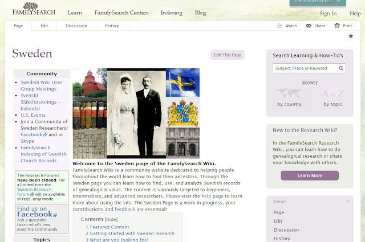Click external link icon next to Facebook
The image size is (365, 242).
[45, 134]
